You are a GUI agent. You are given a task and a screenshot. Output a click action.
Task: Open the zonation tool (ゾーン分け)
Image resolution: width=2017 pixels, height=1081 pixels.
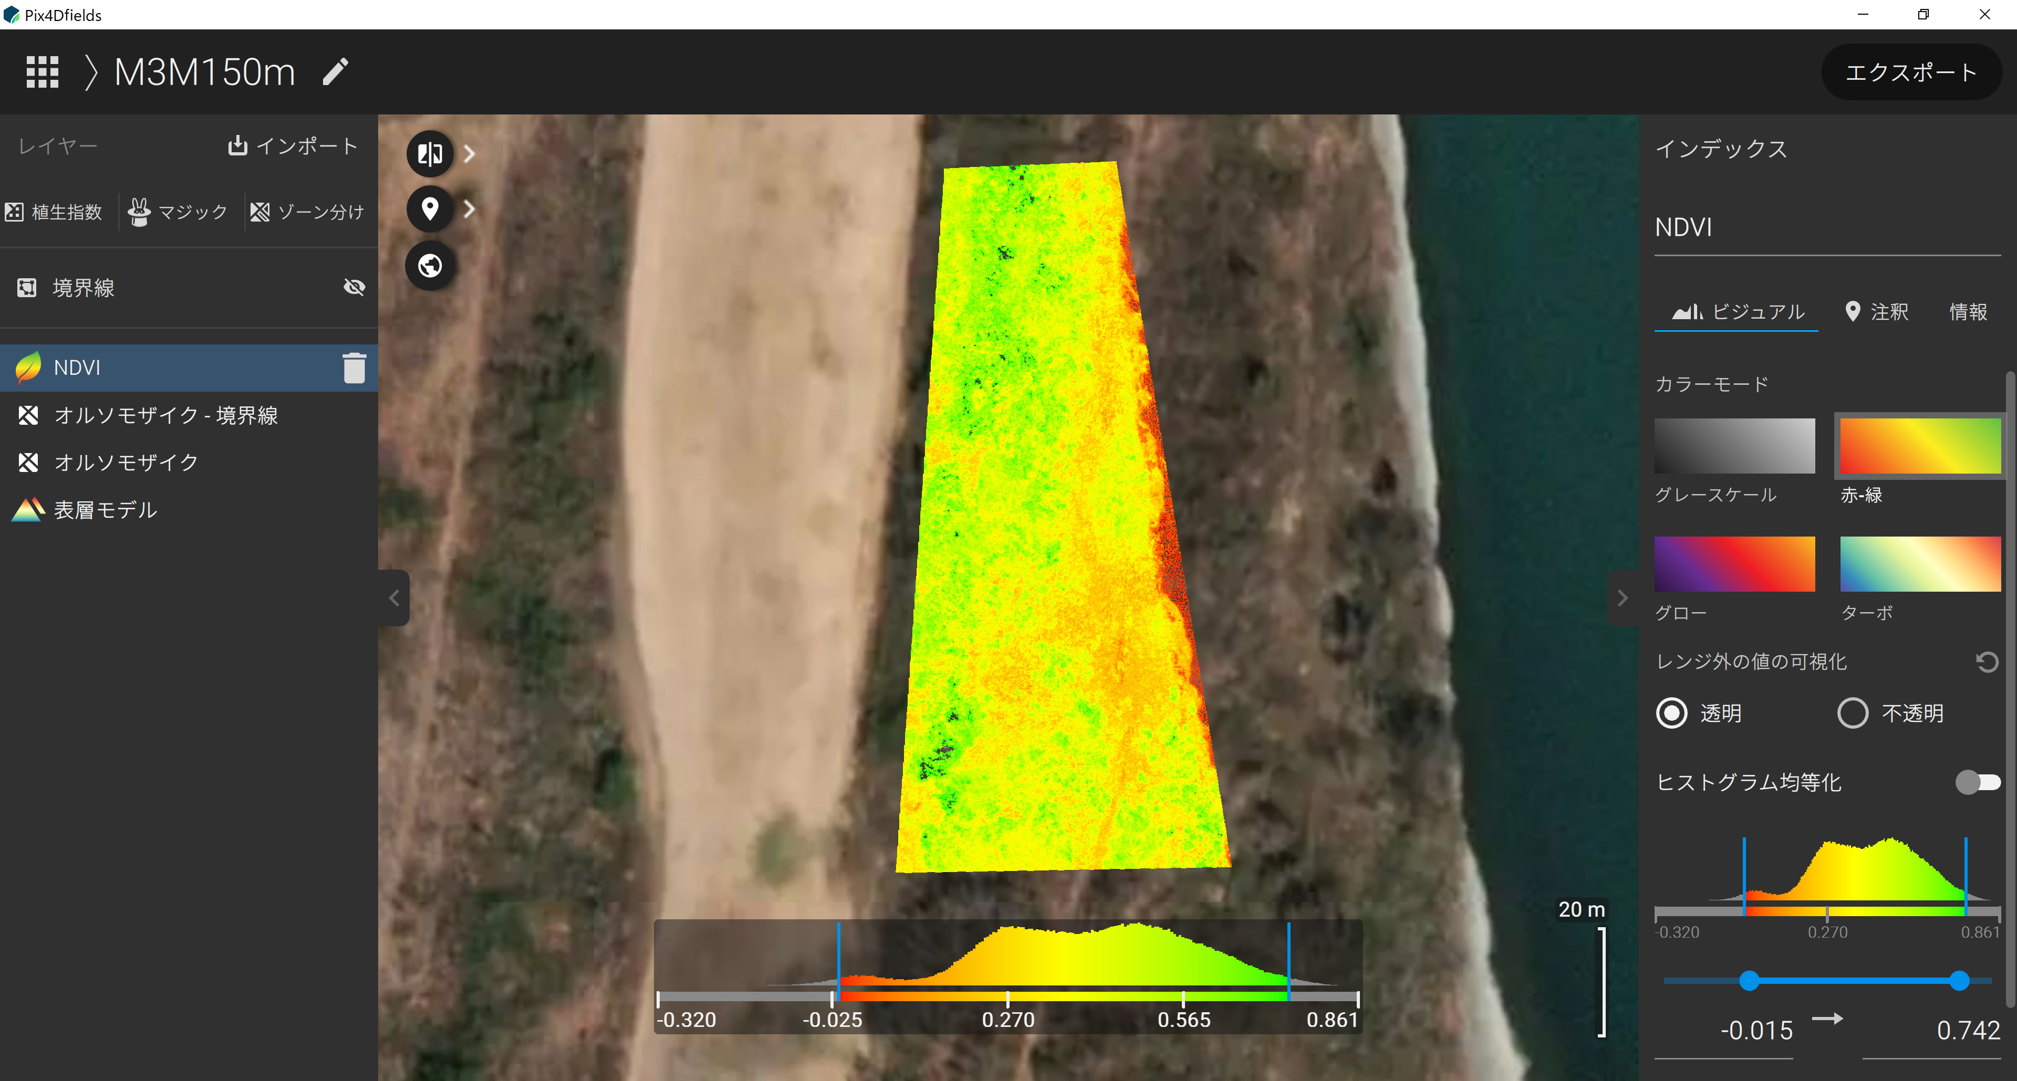tap(307, 212)
